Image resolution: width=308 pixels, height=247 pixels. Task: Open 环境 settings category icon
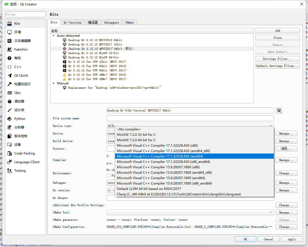(x=9, y=32)
